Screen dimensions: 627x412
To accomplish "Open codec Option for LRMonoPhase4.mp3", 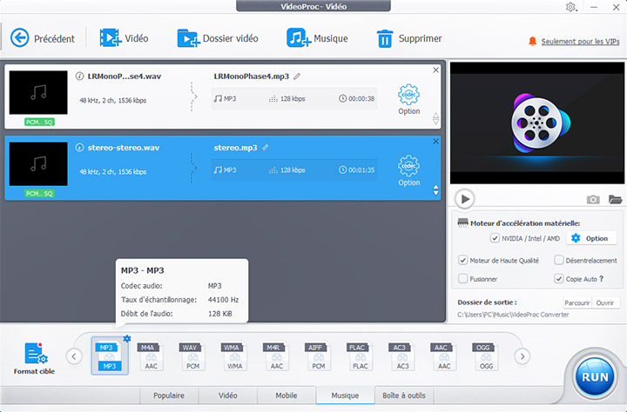I will click(x=408, y=99).
